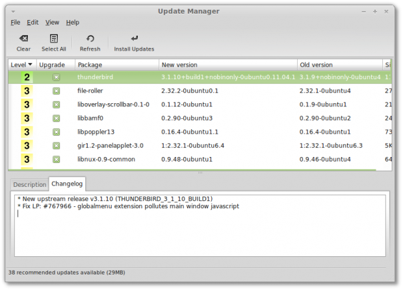Select the libbamf0 package name
403x290 pixels.
pos(90,118)
